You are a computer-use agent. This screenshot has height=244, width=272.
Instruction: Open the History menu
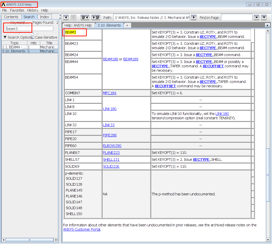pyautogui.click(x=33, y=10)
